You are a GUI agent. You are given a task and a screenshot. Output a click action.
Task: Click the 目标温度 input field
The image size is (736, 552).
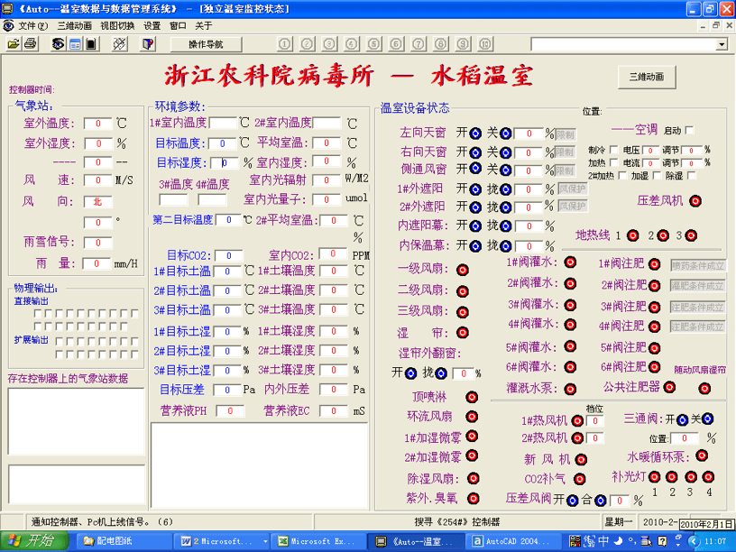coord(221,143)
